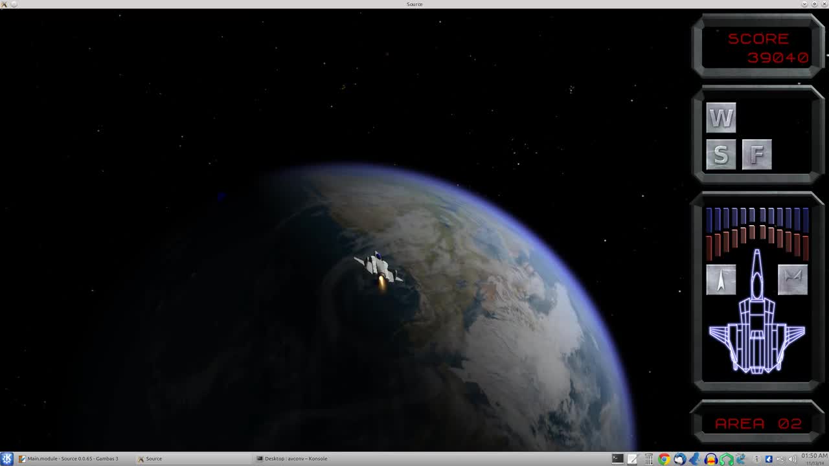Screen dimensions: 829x466
Task: Click the volume speaker tray icon
Action: [x=791, y=459]
